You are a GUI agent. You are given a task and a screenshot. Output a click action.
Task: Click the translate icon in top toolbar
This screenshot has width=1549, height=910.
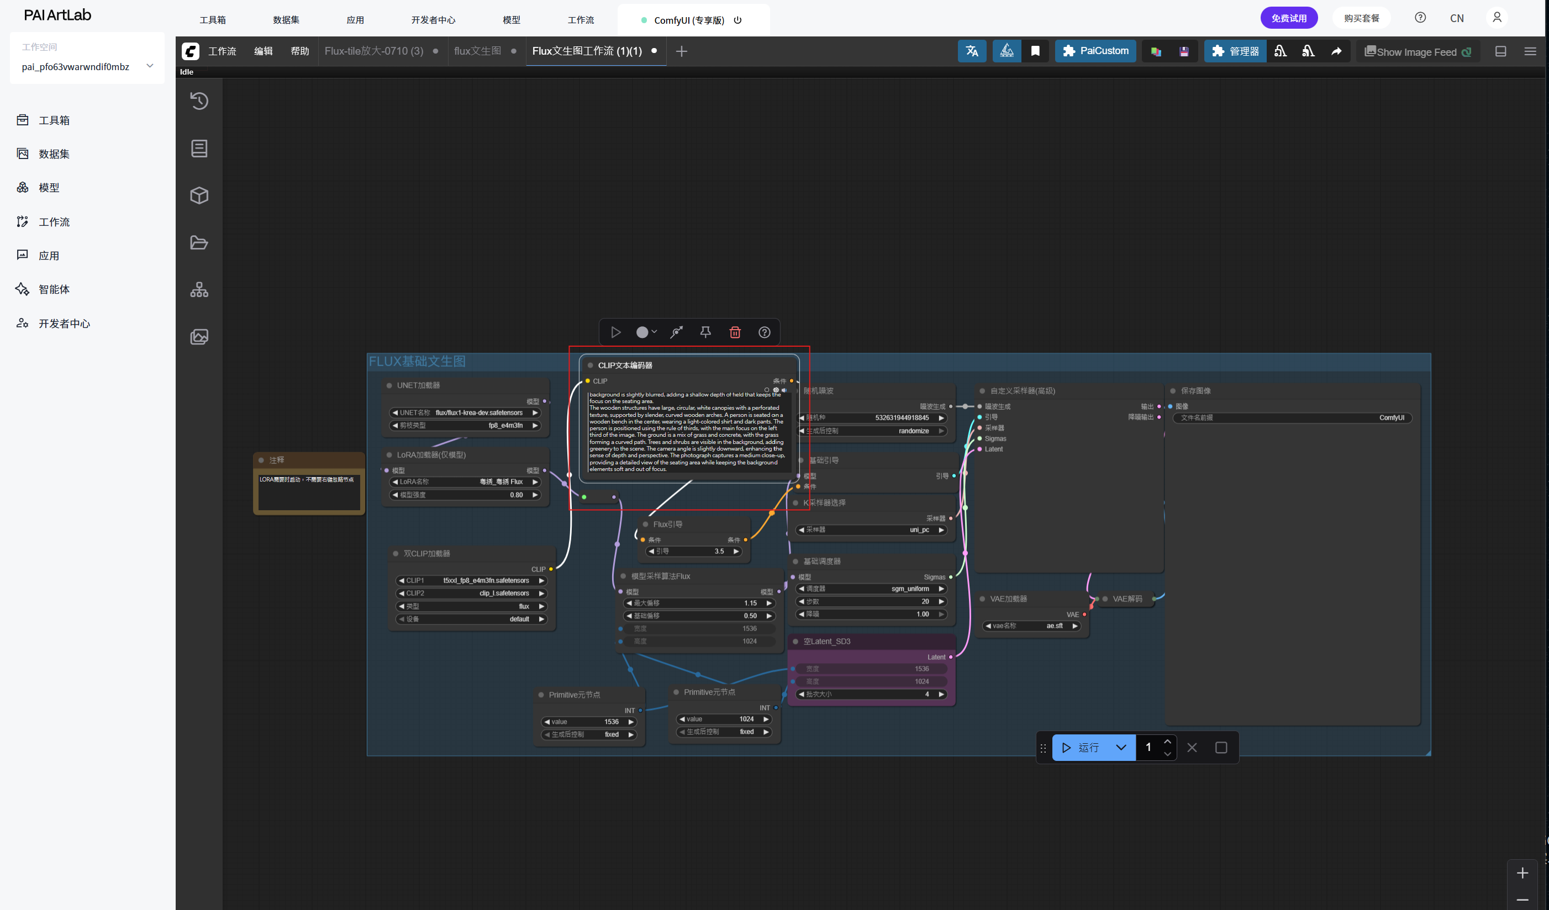(972, 51)
